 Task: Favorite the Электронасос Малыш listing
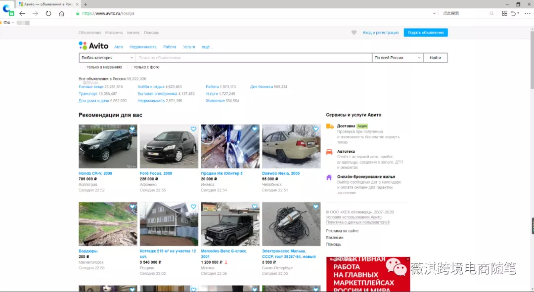point(315,207)
